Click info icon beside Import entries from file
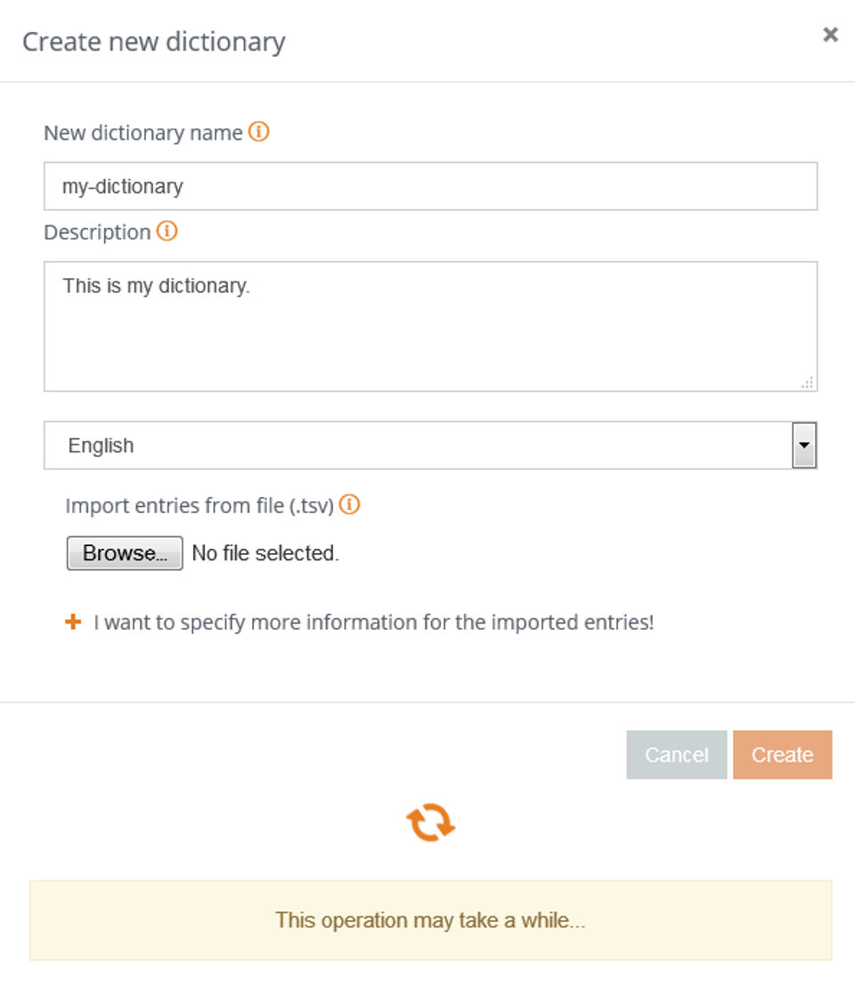 [350, 505]
